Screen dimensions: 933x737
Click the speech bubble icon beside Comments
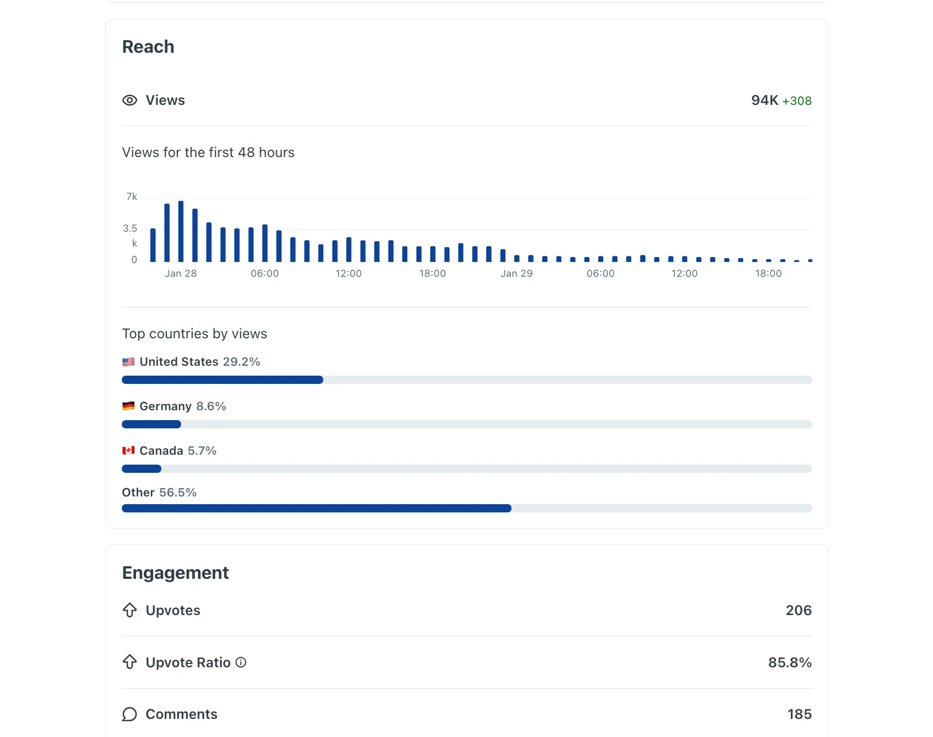130,714
